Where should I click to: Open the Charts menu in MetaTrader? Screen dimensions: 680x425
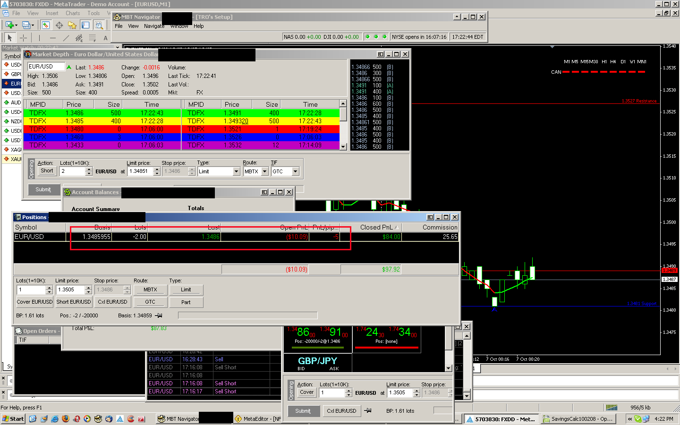click(73, 13)
